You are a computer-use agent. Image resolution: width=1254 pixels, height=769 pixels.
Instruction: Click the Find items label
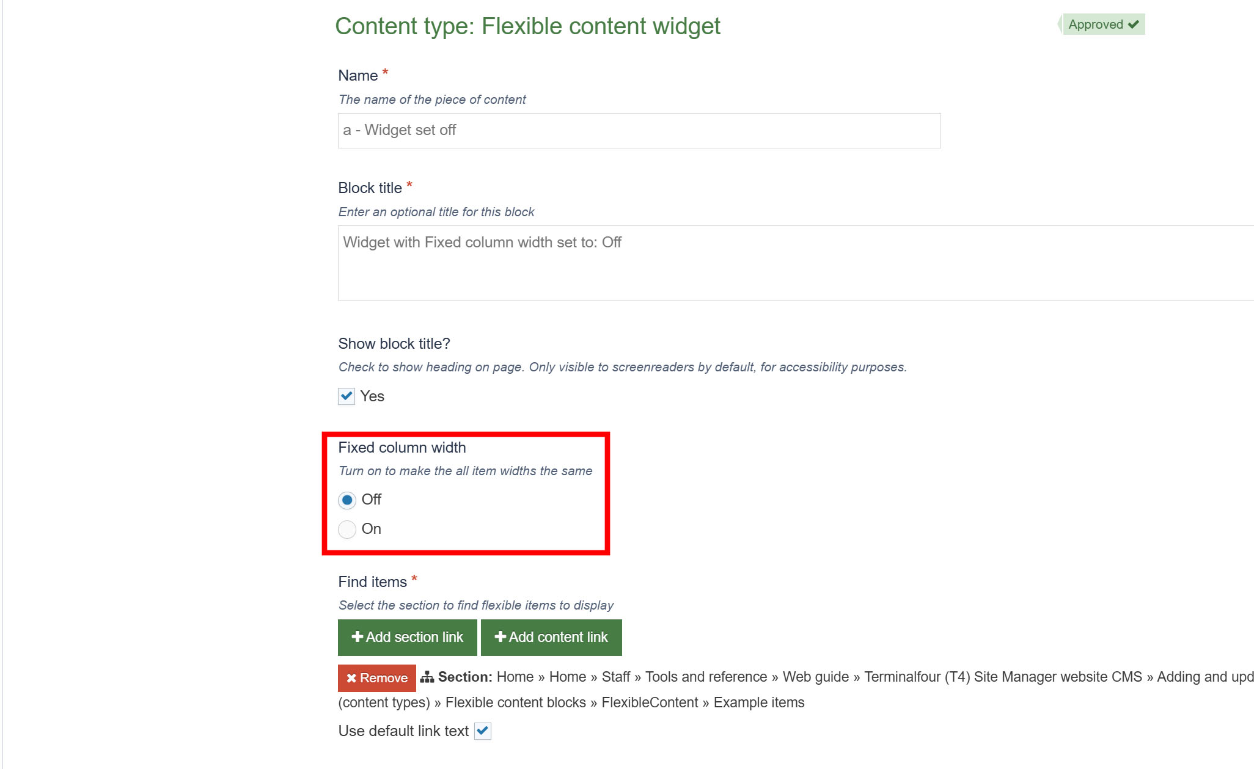372,582
